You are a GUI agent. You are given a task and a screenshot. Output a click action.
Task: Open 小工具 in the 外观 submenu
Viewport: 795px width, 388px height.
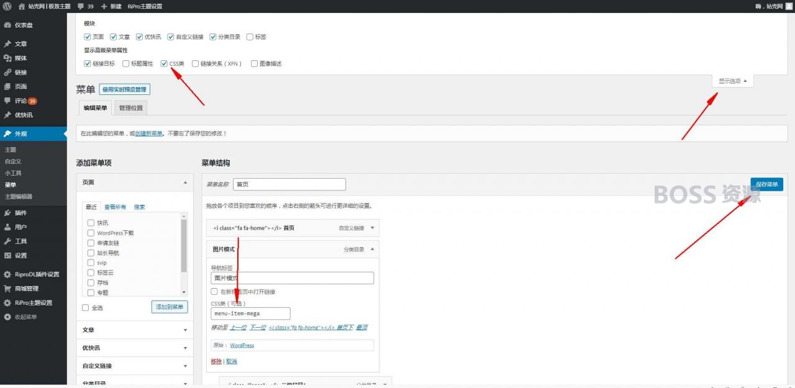point(13,173)
